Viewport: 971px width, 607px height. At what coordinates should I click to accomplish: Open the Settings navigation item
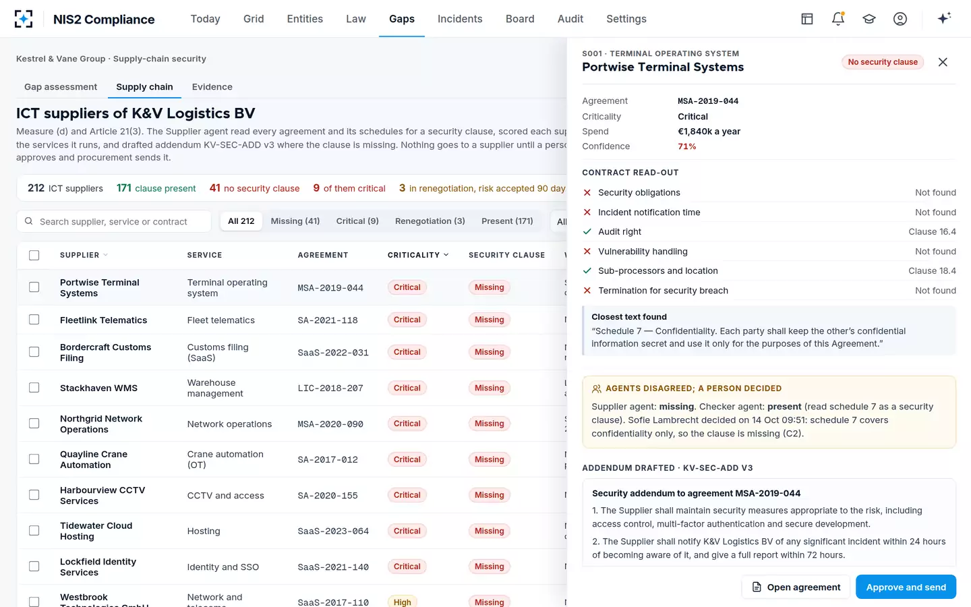626,19
